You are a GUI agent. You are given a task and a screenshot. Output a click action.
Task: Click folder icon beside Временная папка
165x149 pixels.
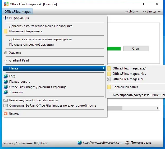109,87
